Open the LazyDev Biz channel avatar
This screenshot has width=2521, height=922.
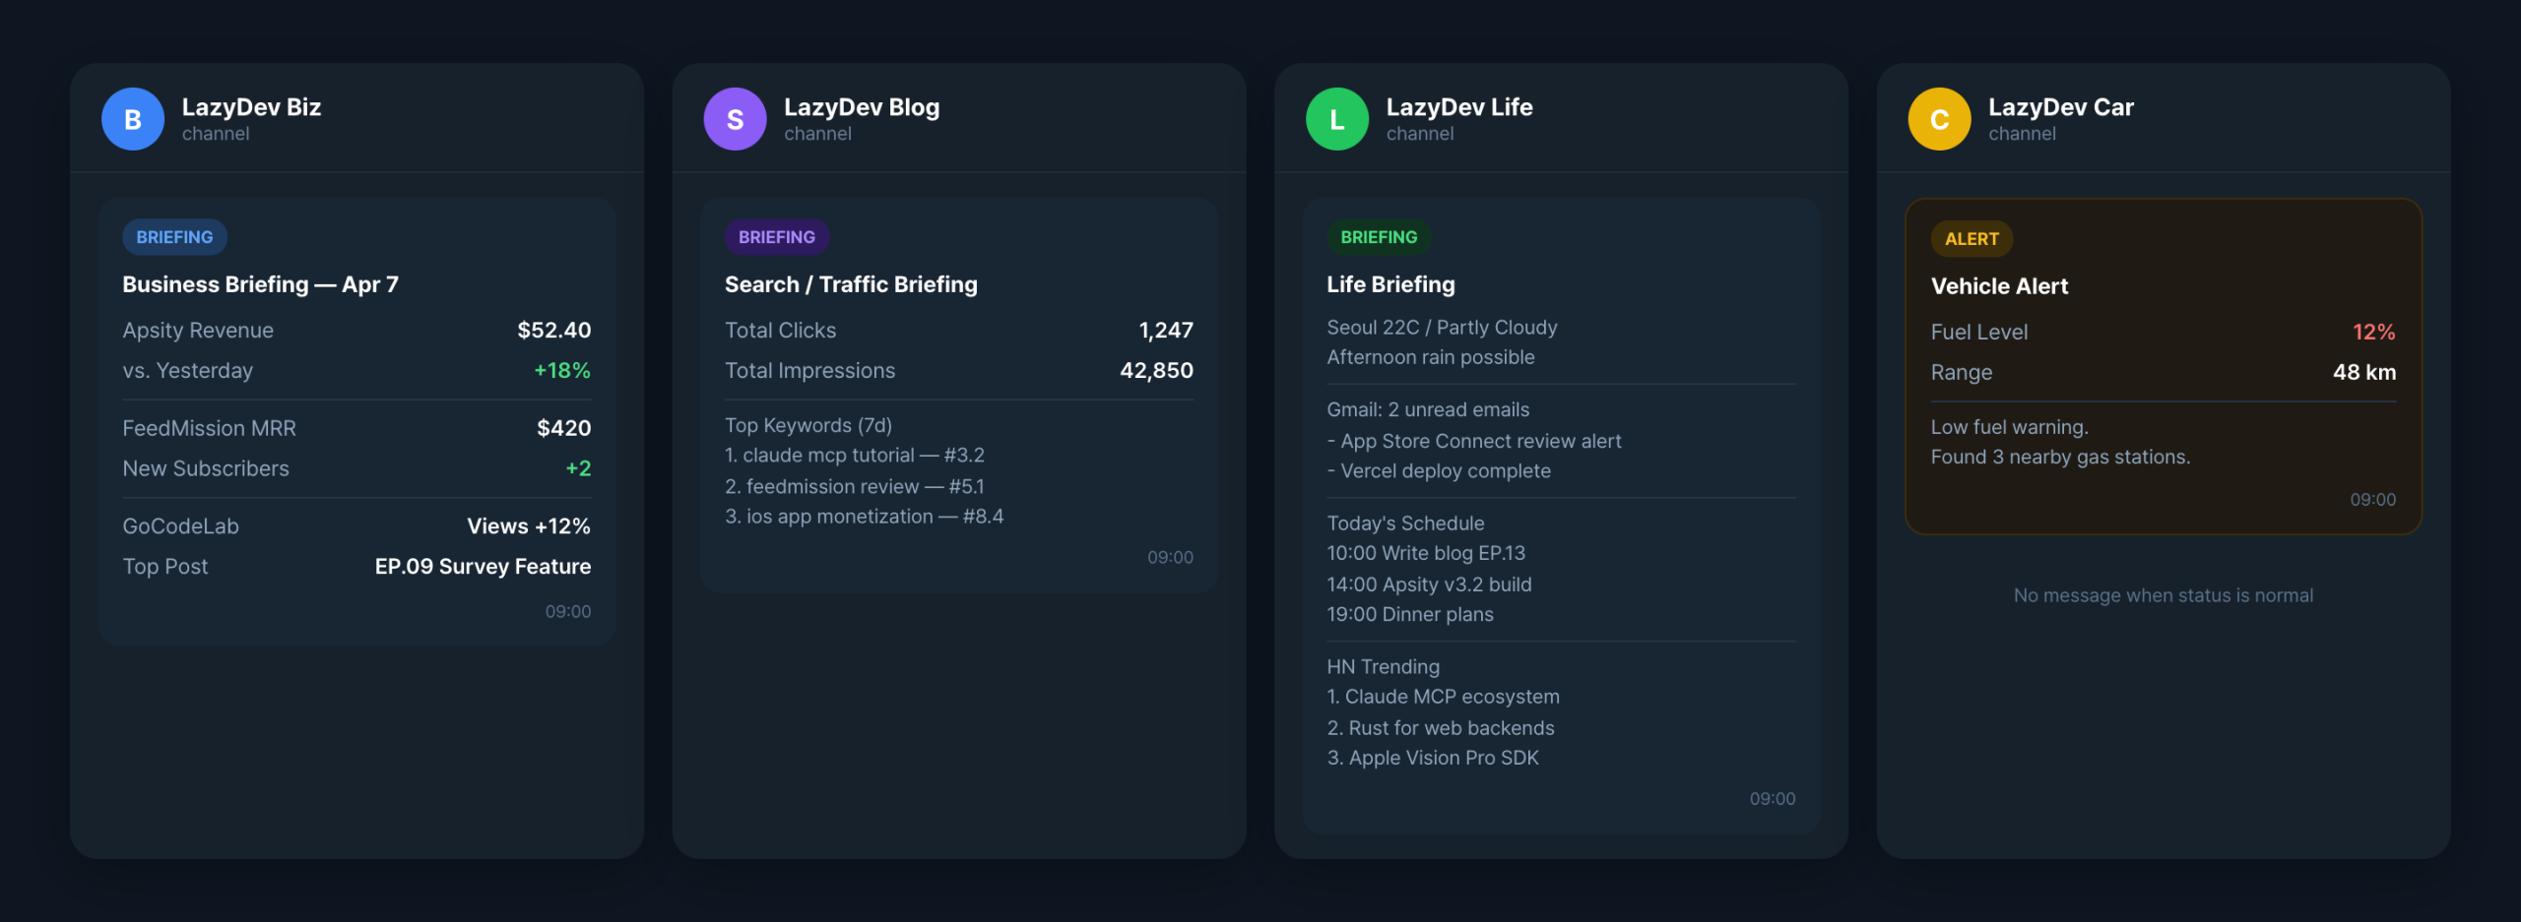tap(132, 118)
